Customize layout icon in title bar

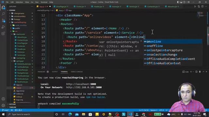[x=188, y=2]
